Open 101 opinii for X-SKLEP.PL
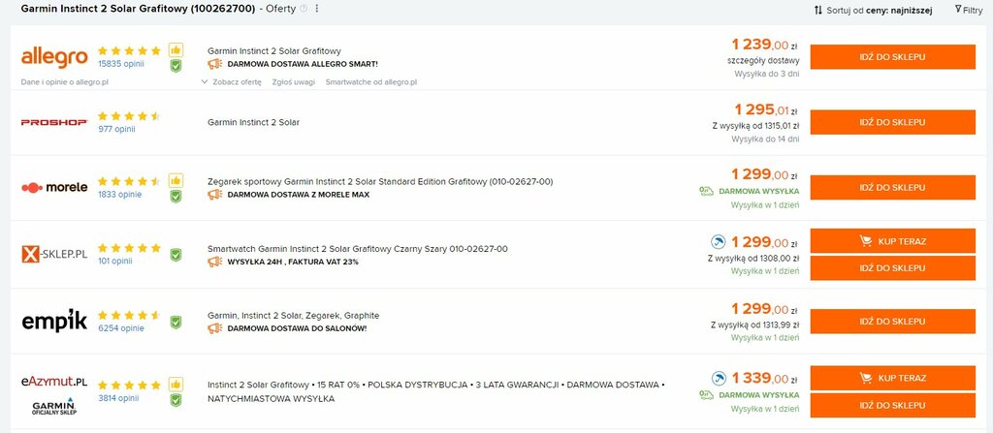The height and width of the screenshot is (433, 993). (x=114, y=261)
